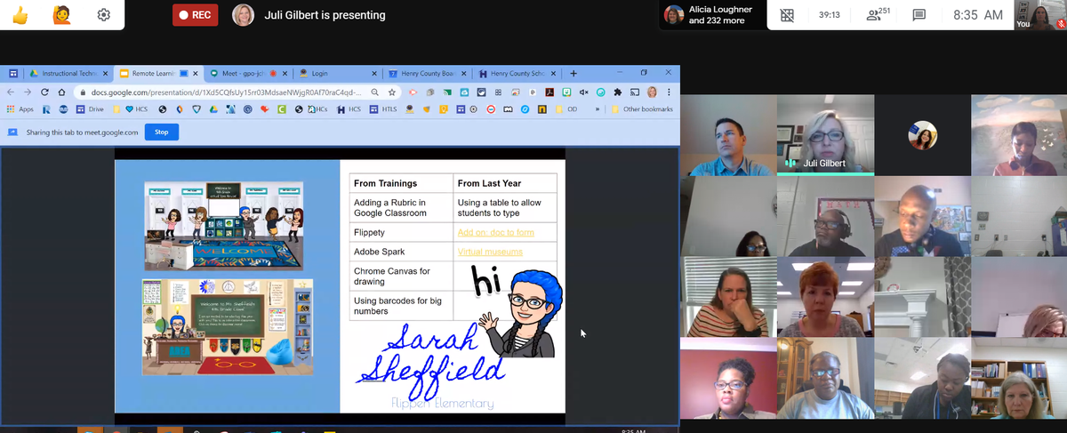Open the 'Virtual museums' link
The height and width of the screenshot is (433, 1067).
click(x=490, y=253)
